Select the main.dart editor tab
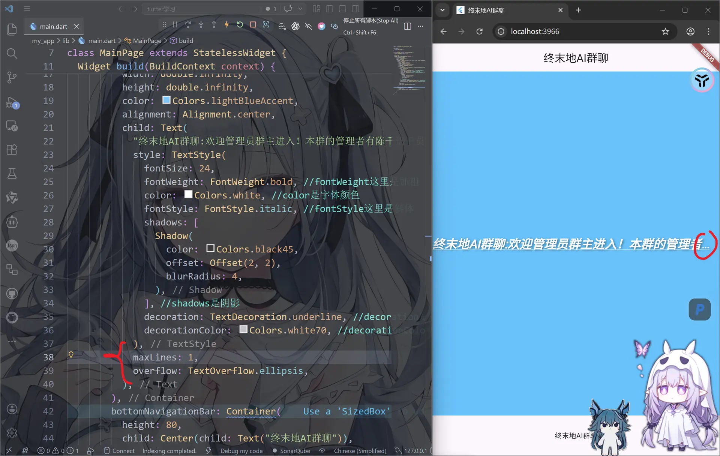The height and width of the screenshot is (456, 720). [x=54, y=26]
